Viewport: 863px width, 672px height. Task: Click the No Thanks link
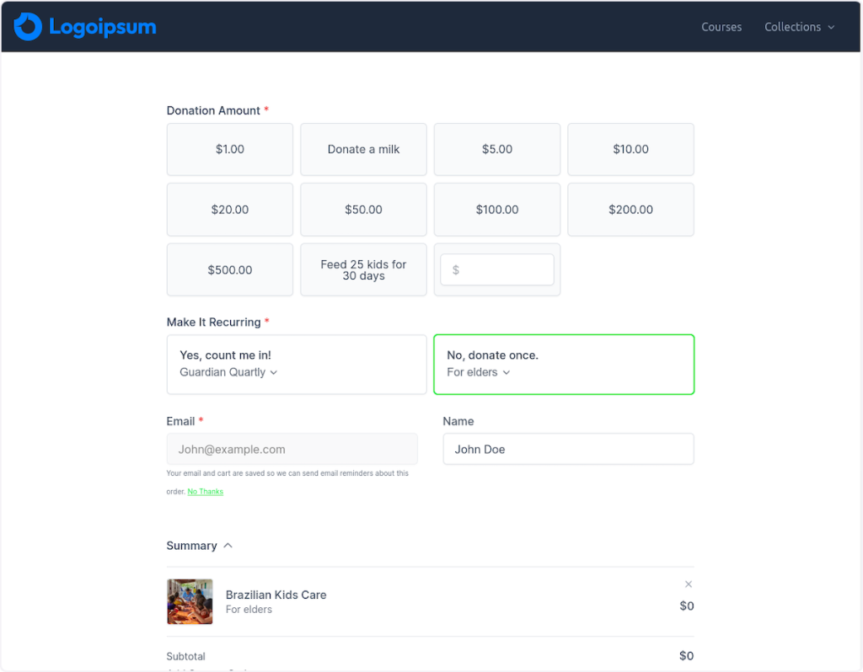[x=206, y=492]
